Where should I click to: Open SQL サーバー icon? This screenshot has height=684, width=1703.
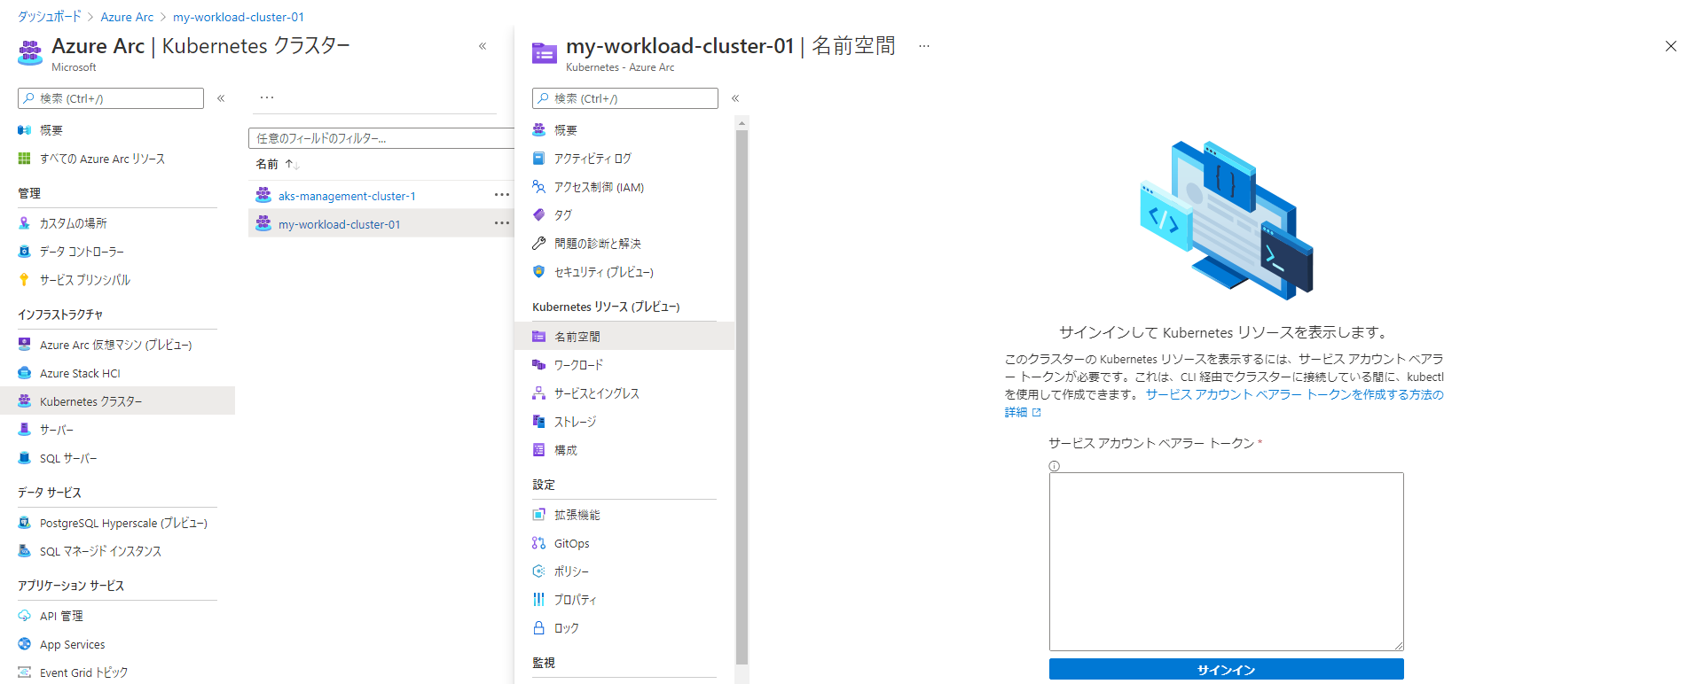tap(25, 458)
